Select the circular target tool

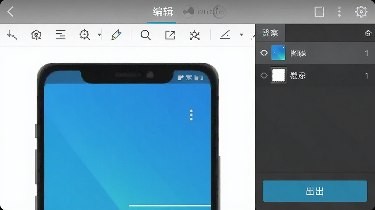point(85,35)
